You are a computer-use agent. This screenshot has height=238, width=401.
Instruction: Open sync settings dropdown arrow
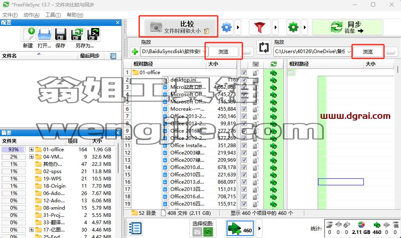304,27
